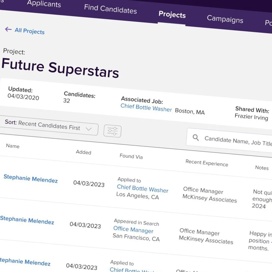The height and width of the screenshot is (272, 272).
Task: Click the note starting with Happy in
Action: (260, 241)
